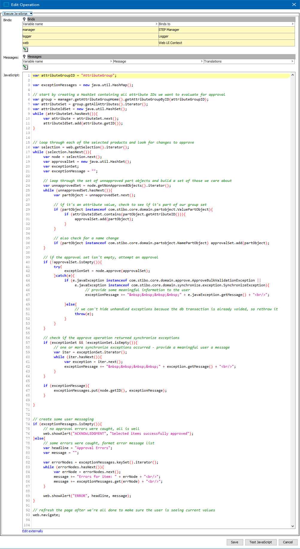
Task: Click the edit messages icon below the messages table
Action: pos(25,67)
